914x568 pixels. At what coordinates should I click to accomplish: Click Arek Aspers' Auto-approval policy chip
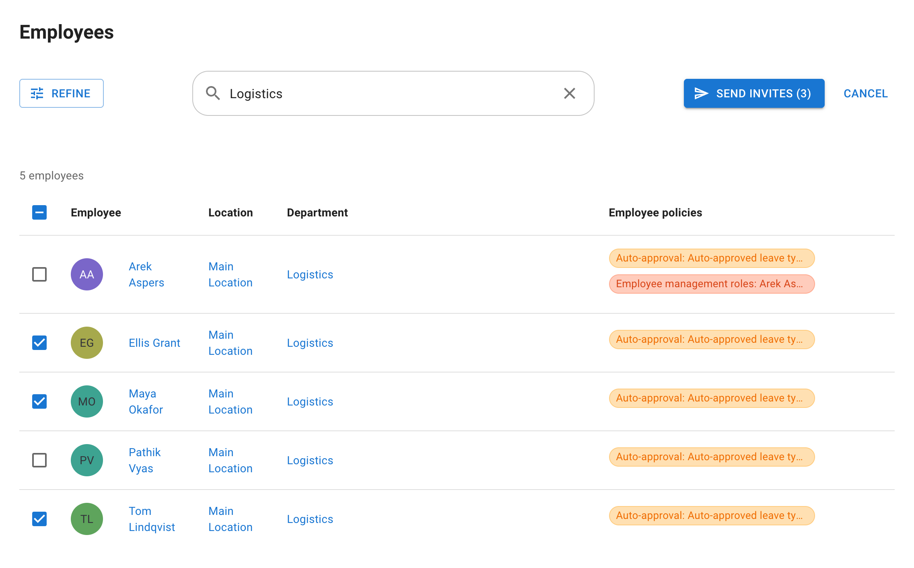point(712,258)
